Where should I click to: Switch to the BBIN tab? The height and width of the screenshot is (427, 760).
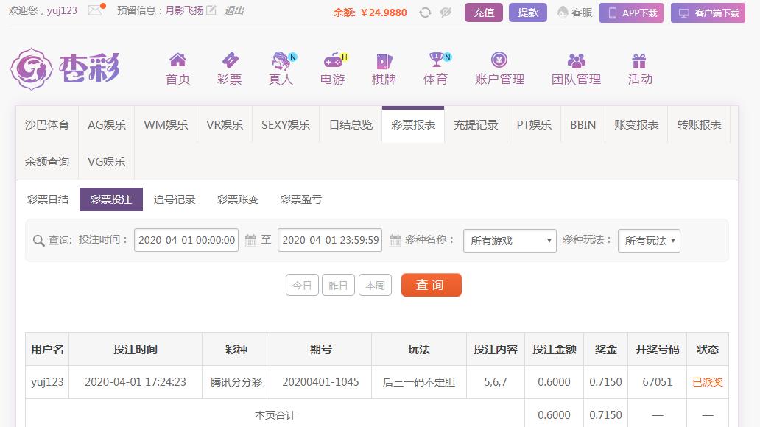pyautogui.click(x=583, y=124)
